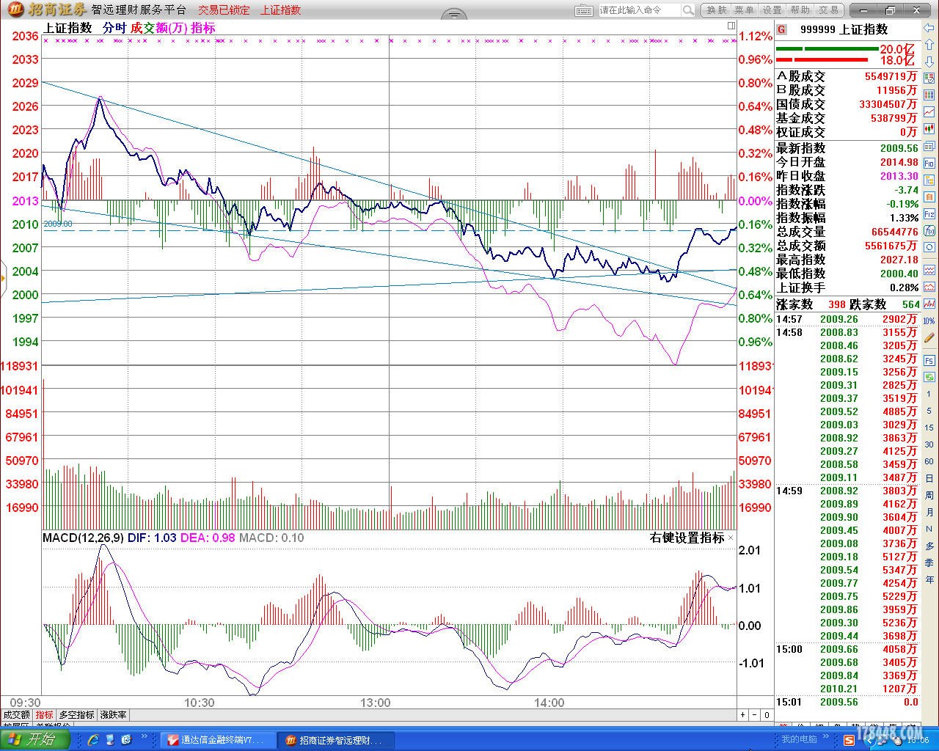Screen dimensions: 939x751
Task: Click the 10% icon in sidebar
Action: click(929, 320)
